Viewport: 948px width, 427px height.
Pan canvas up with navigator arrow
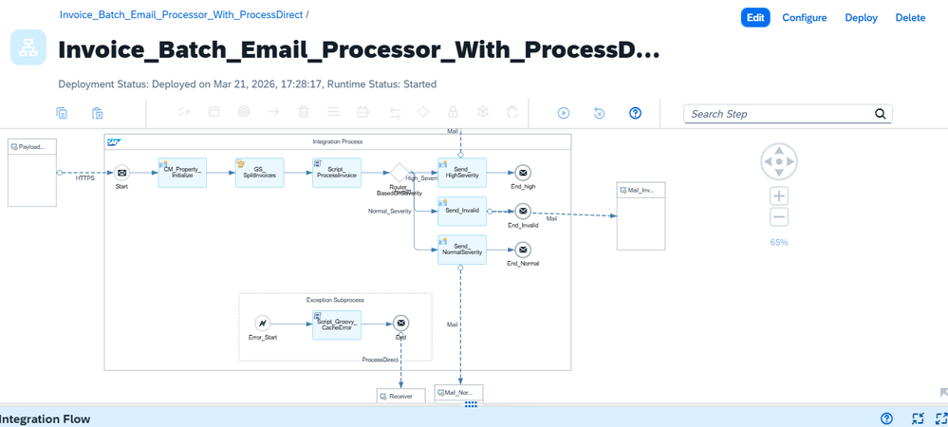[779, 149]
